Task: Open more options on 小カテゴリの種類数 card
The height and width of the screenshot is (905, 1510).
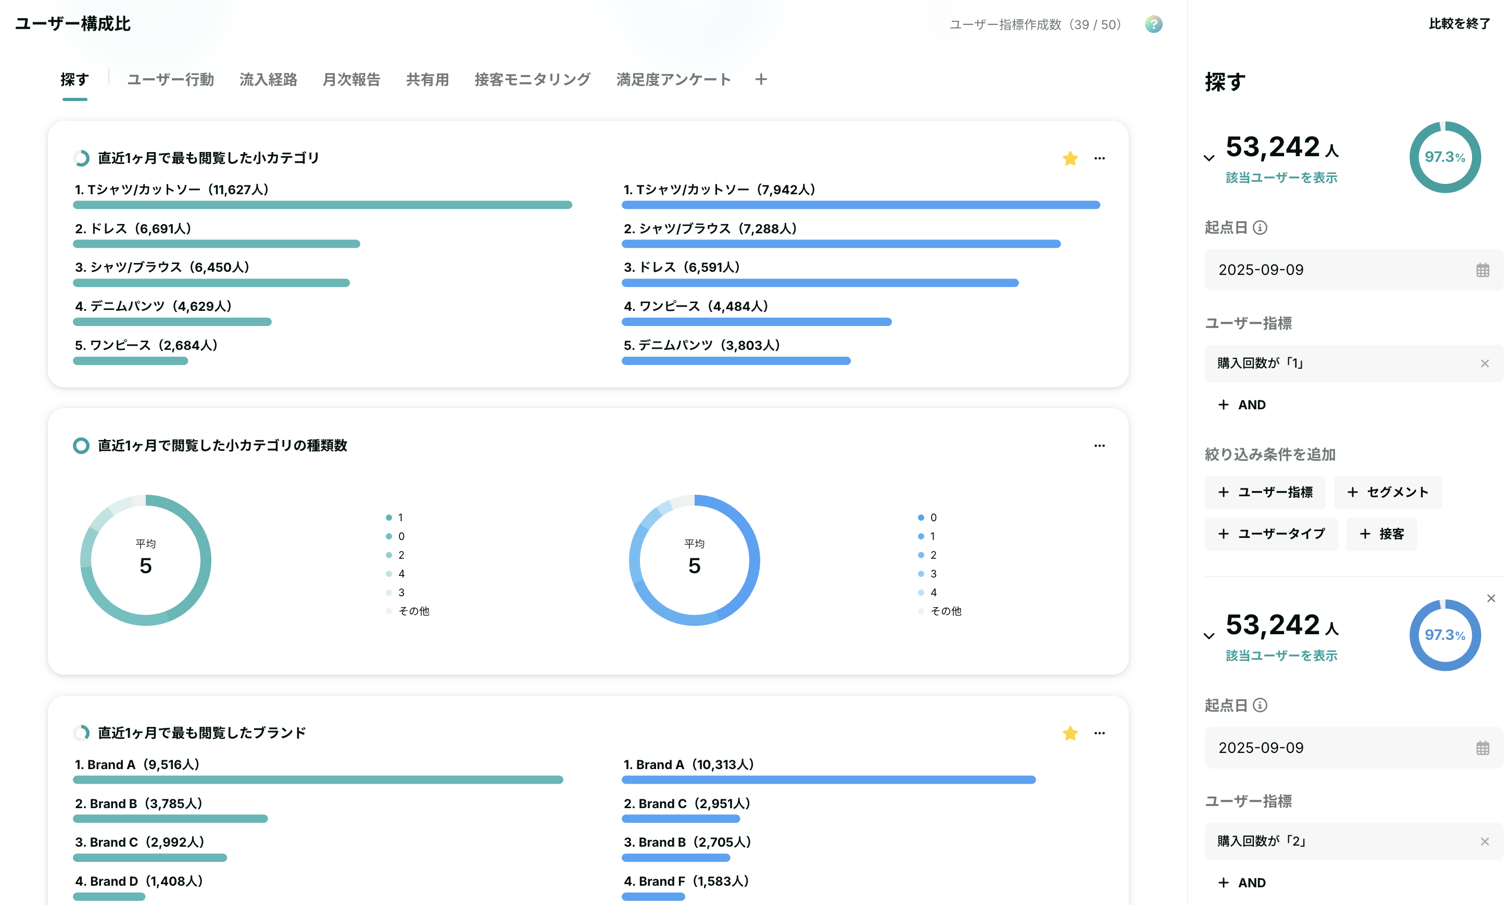Action: click(1100, 446)
